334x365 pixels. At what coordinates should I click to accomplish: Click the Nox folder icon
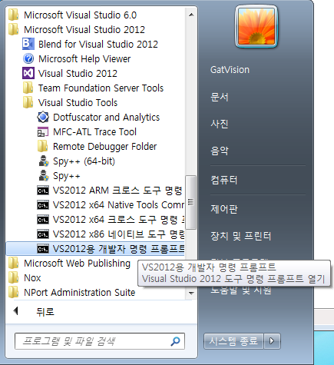point(13,277)
